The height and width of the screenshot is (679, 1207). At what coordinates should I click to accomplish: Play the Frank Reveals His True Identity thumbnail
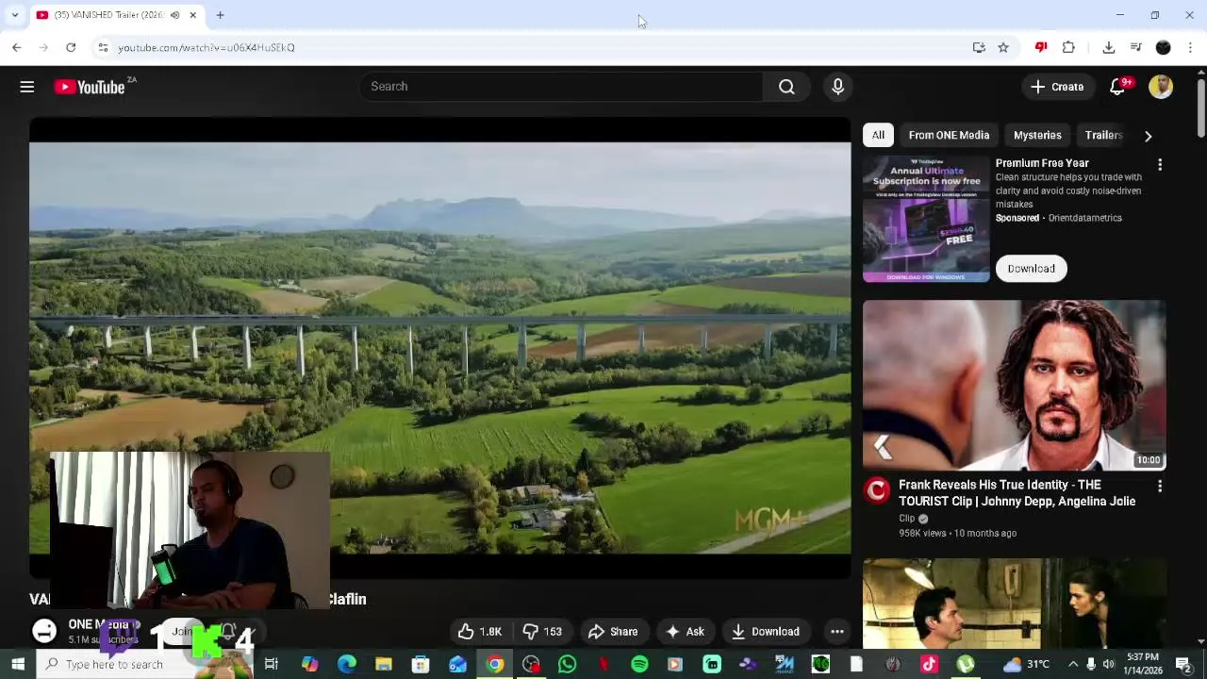pos(1015,385)
